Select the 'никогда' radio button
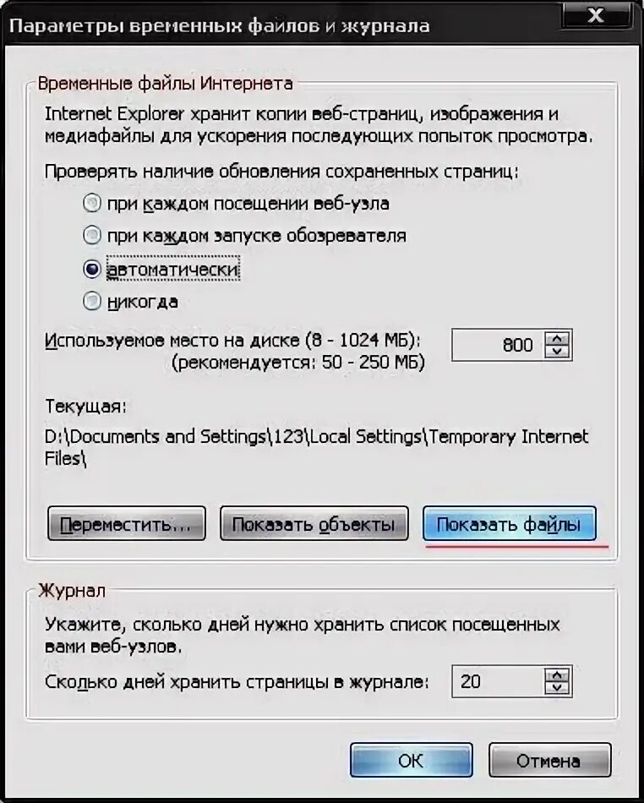Screen dimensions: 644x803 point(92,301)
